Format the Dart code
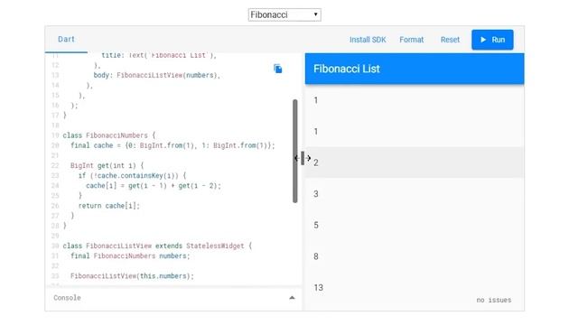Image resolution: width=578 pixels, height=325 pixels. point(412,40)
